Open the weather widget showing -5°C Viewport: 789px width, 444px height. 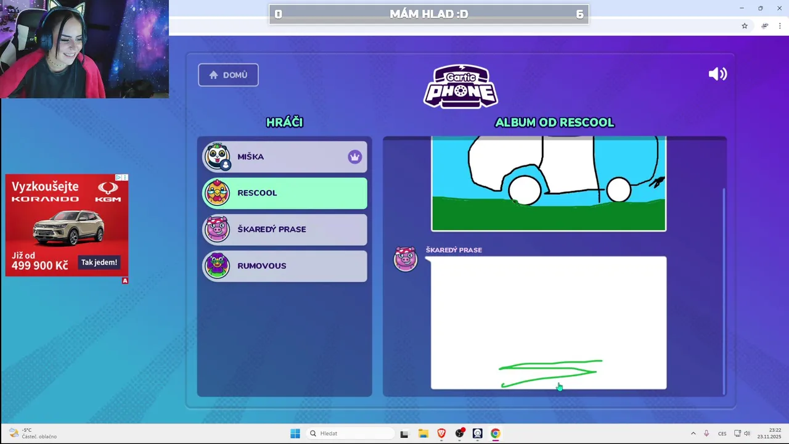click(x=33, y=434)
